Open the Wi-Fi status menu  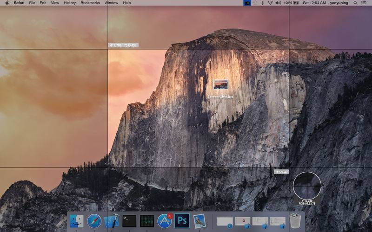point(270,3)
